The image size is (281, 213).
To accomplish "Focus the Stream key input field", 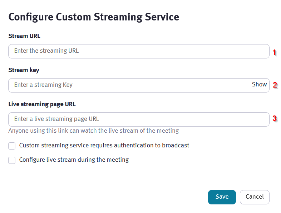I will click(129, 85).
